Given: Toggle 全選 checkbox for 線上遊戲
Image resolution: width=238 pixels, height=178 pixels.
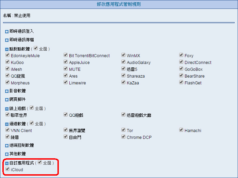Looking at the screenshot, I should [x=32, y=108].
